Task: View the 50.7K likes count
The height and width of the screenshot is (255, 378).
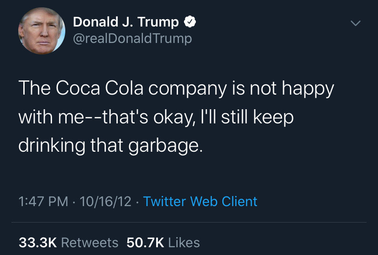Action: (145, 242)
